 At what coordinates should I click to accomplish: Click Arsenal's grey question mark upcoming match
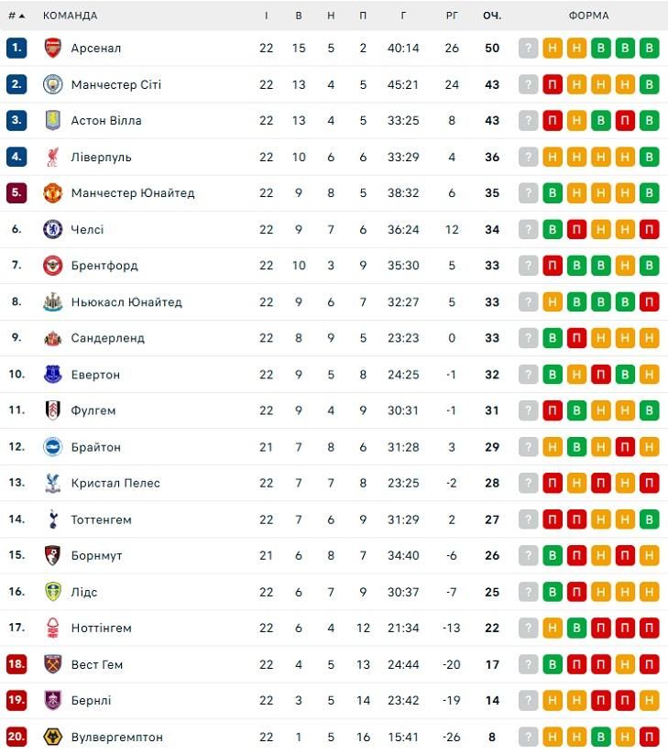click(x=528, y=49)
